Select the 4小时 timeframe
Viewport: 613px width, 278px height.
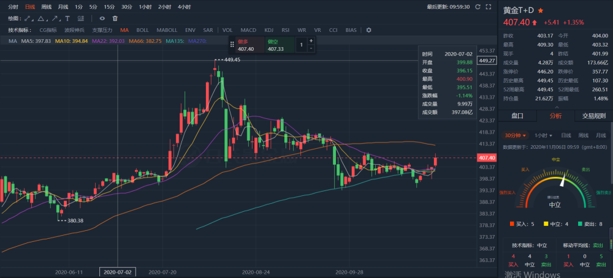[x=184, y=7]
